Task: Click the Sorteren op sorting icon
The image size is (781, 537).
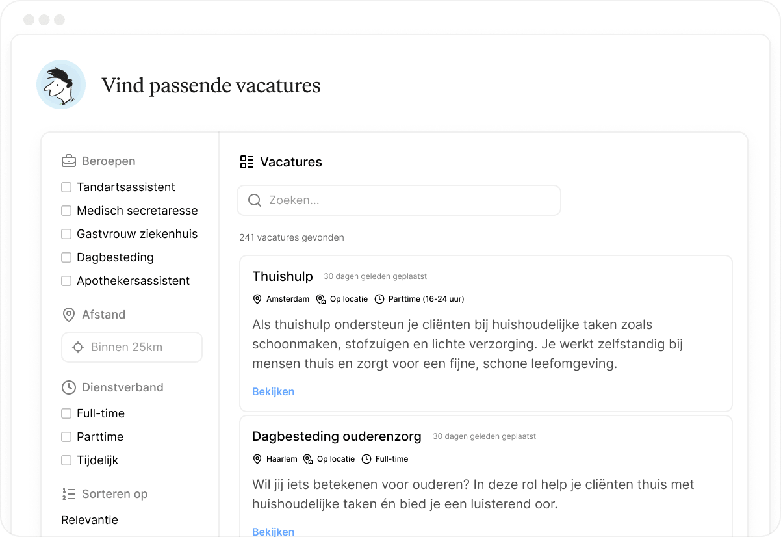Action: point(69,493)
